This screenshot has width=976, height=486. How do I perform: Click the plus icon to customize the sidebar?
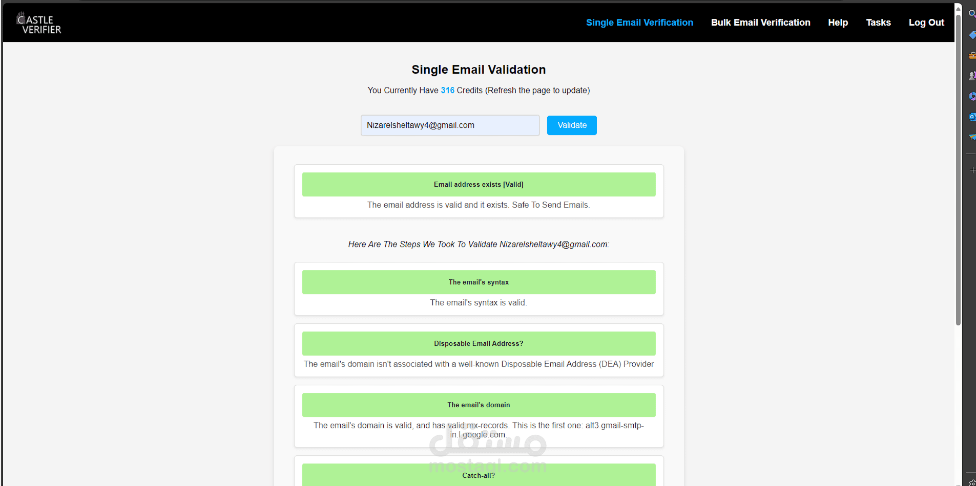[972, 170]
